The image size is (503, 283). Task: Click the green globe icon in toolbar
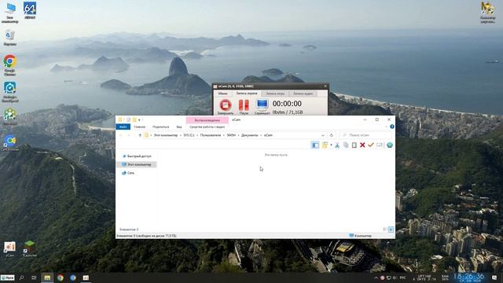tap(390, 145)
